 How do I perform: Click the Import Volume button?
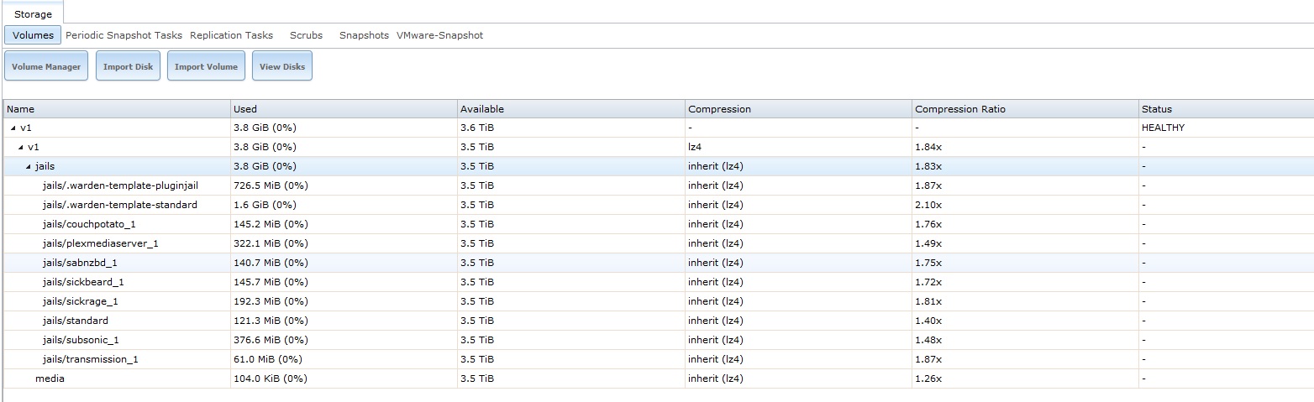pyautogui.click(x=206, y=66)
